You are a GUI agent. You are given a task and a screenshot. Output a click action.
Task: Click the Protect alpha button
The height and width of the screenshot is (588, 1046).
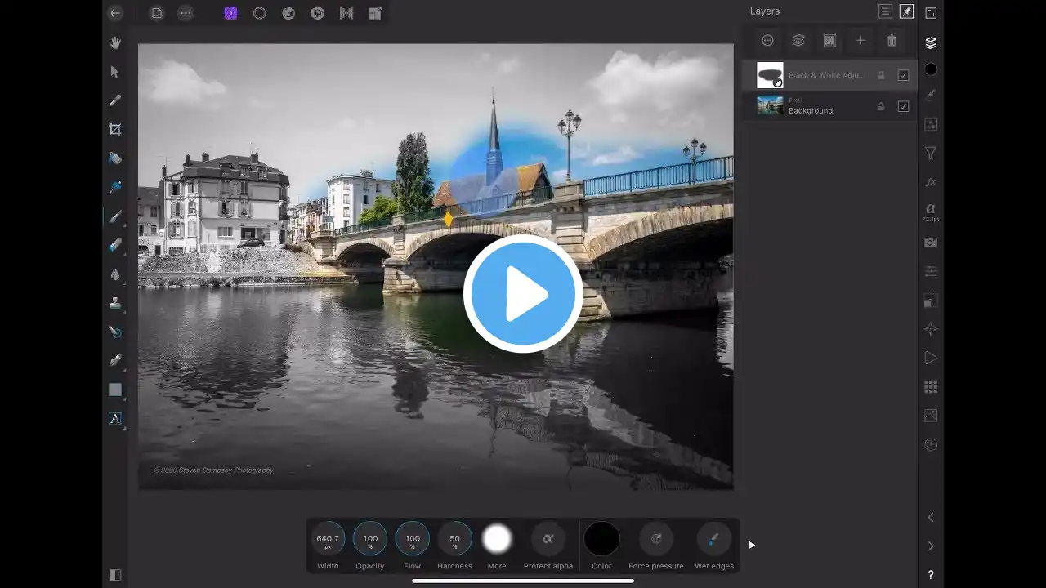click(548, 540)
